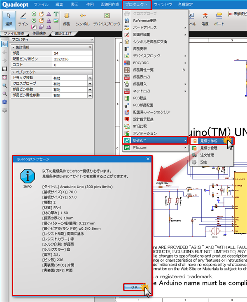Choose the ライン (Line) drawing tool
The height and width of the screenshot is (302, 247).
pyautogui.click(x=23, y=19)
